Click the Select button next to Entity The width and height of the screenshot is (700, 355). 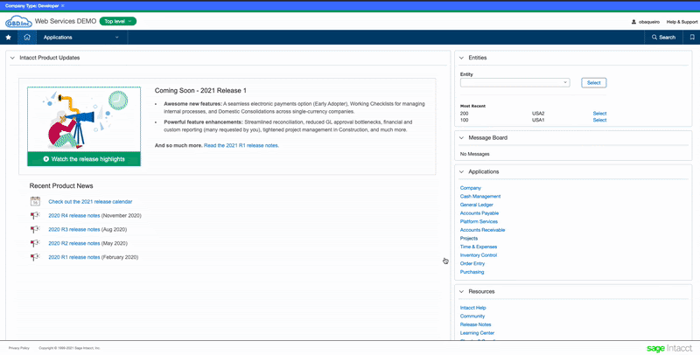pos(594,82)
